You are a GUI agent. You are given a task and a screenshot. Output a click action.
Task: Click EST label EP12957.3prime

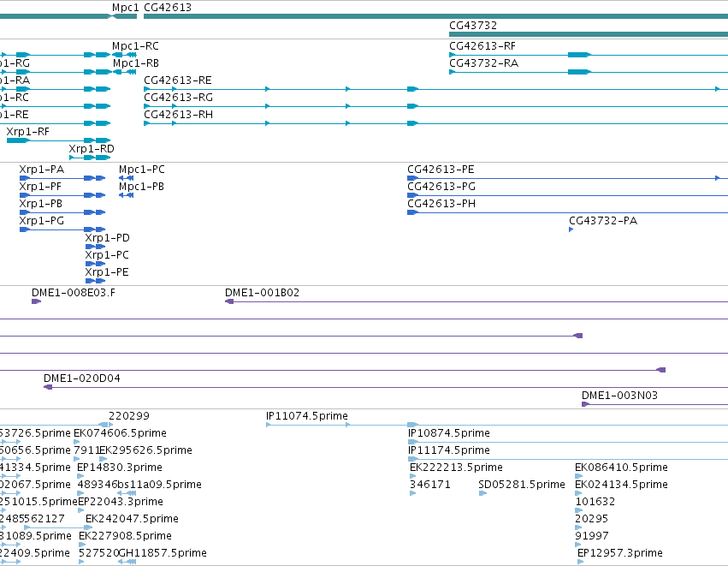(x=620, y=553)
